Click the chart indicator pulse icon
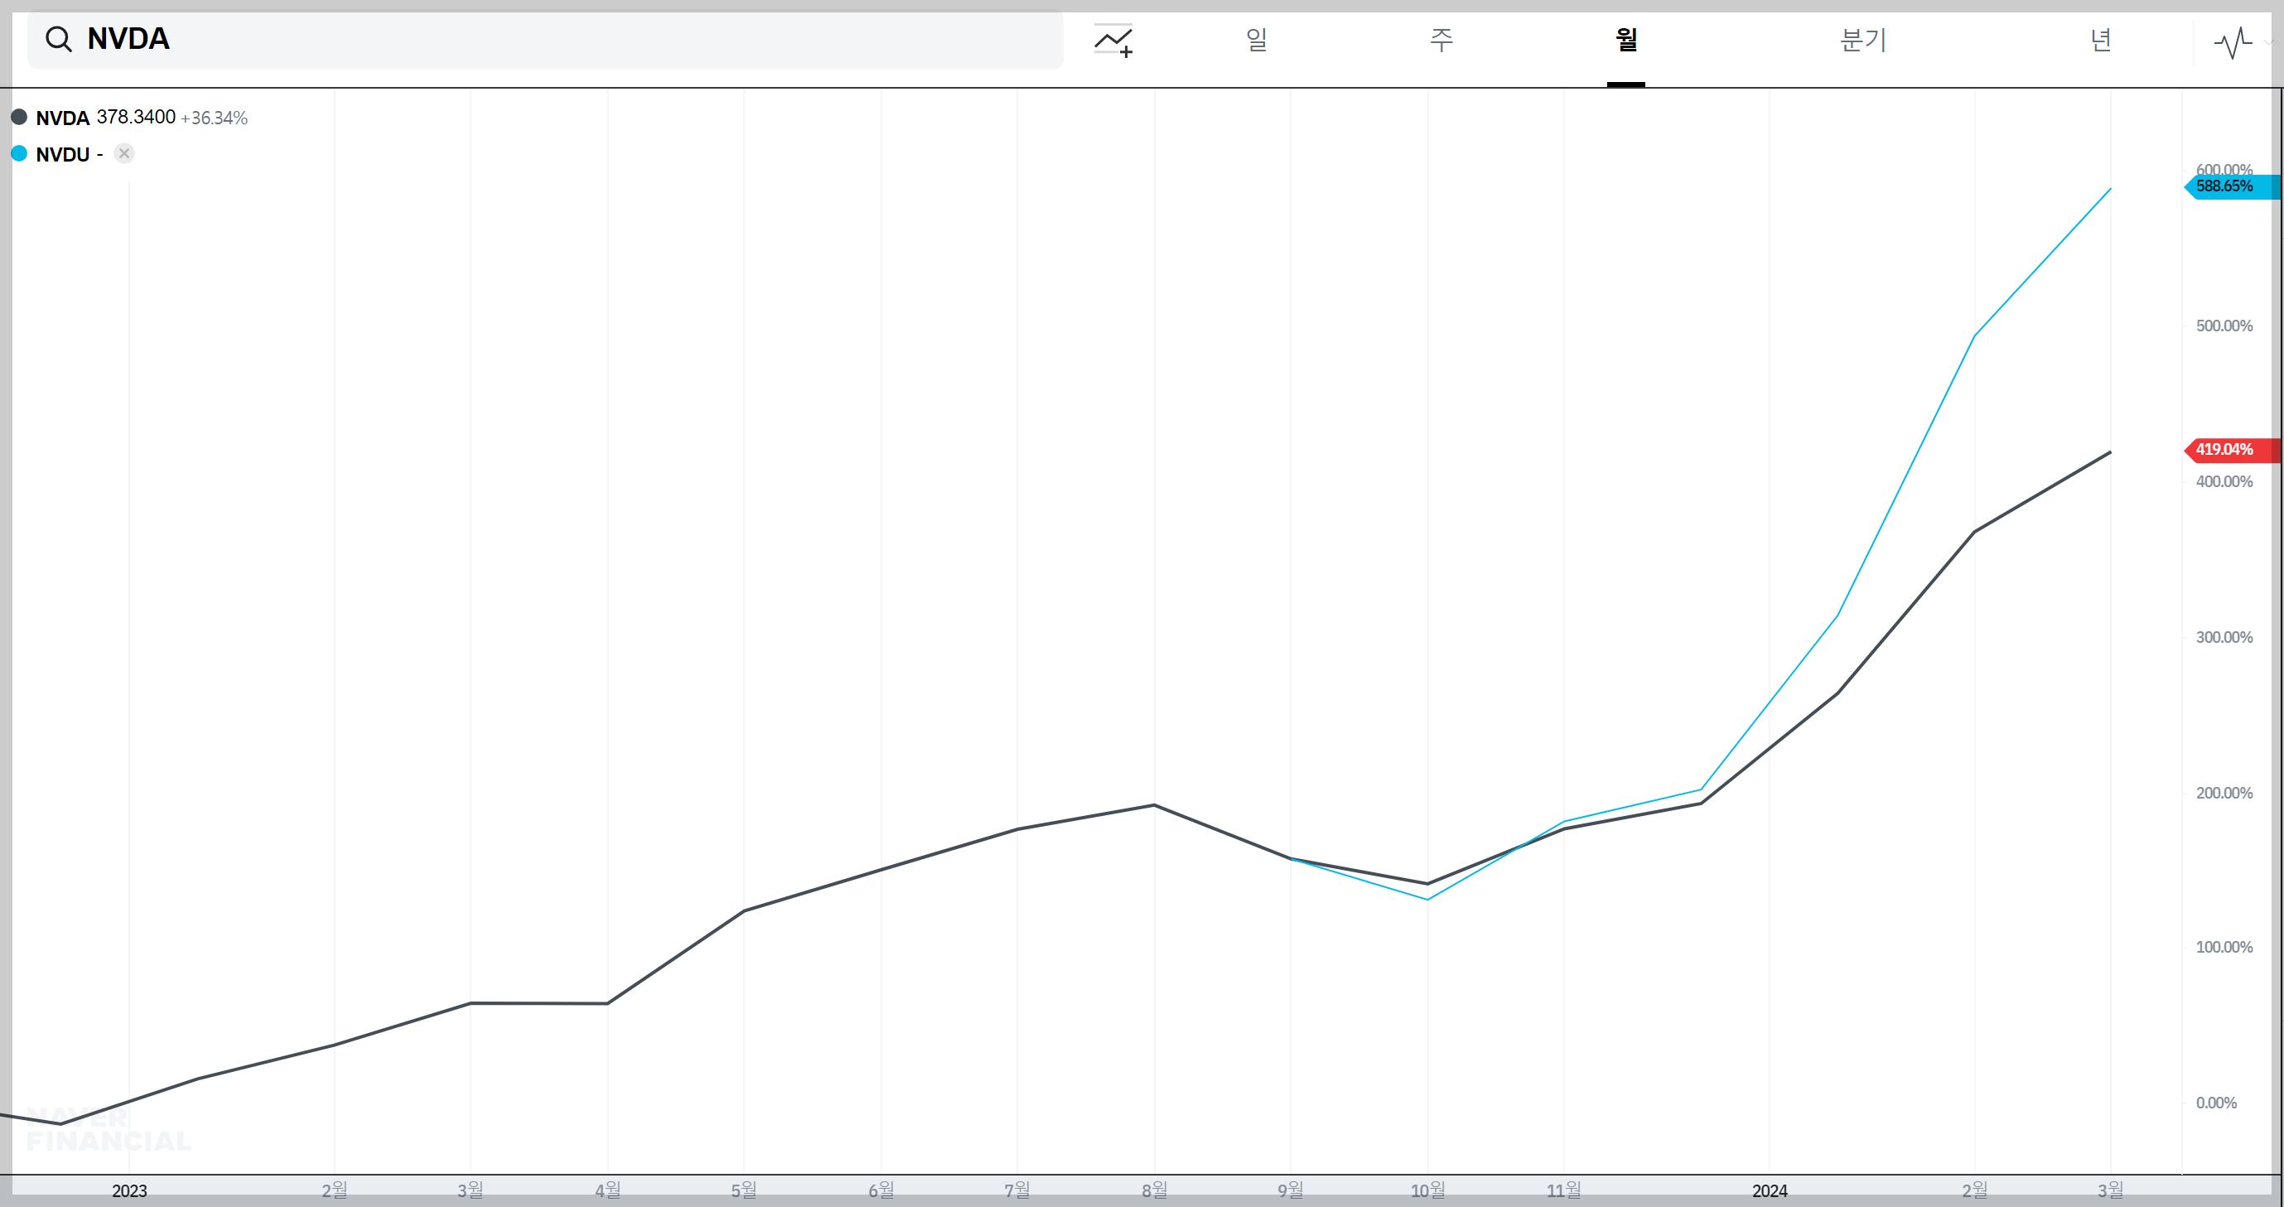This screenshot has height=1207, width=2284. click(2233, 41)
